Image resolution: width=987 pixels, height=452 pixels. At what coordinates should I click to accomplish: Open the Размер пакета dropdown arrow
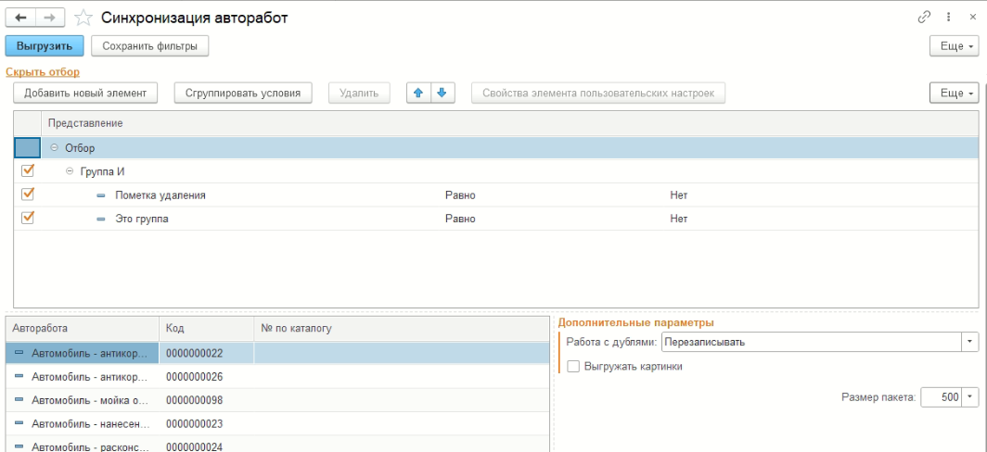pos(969,397)
